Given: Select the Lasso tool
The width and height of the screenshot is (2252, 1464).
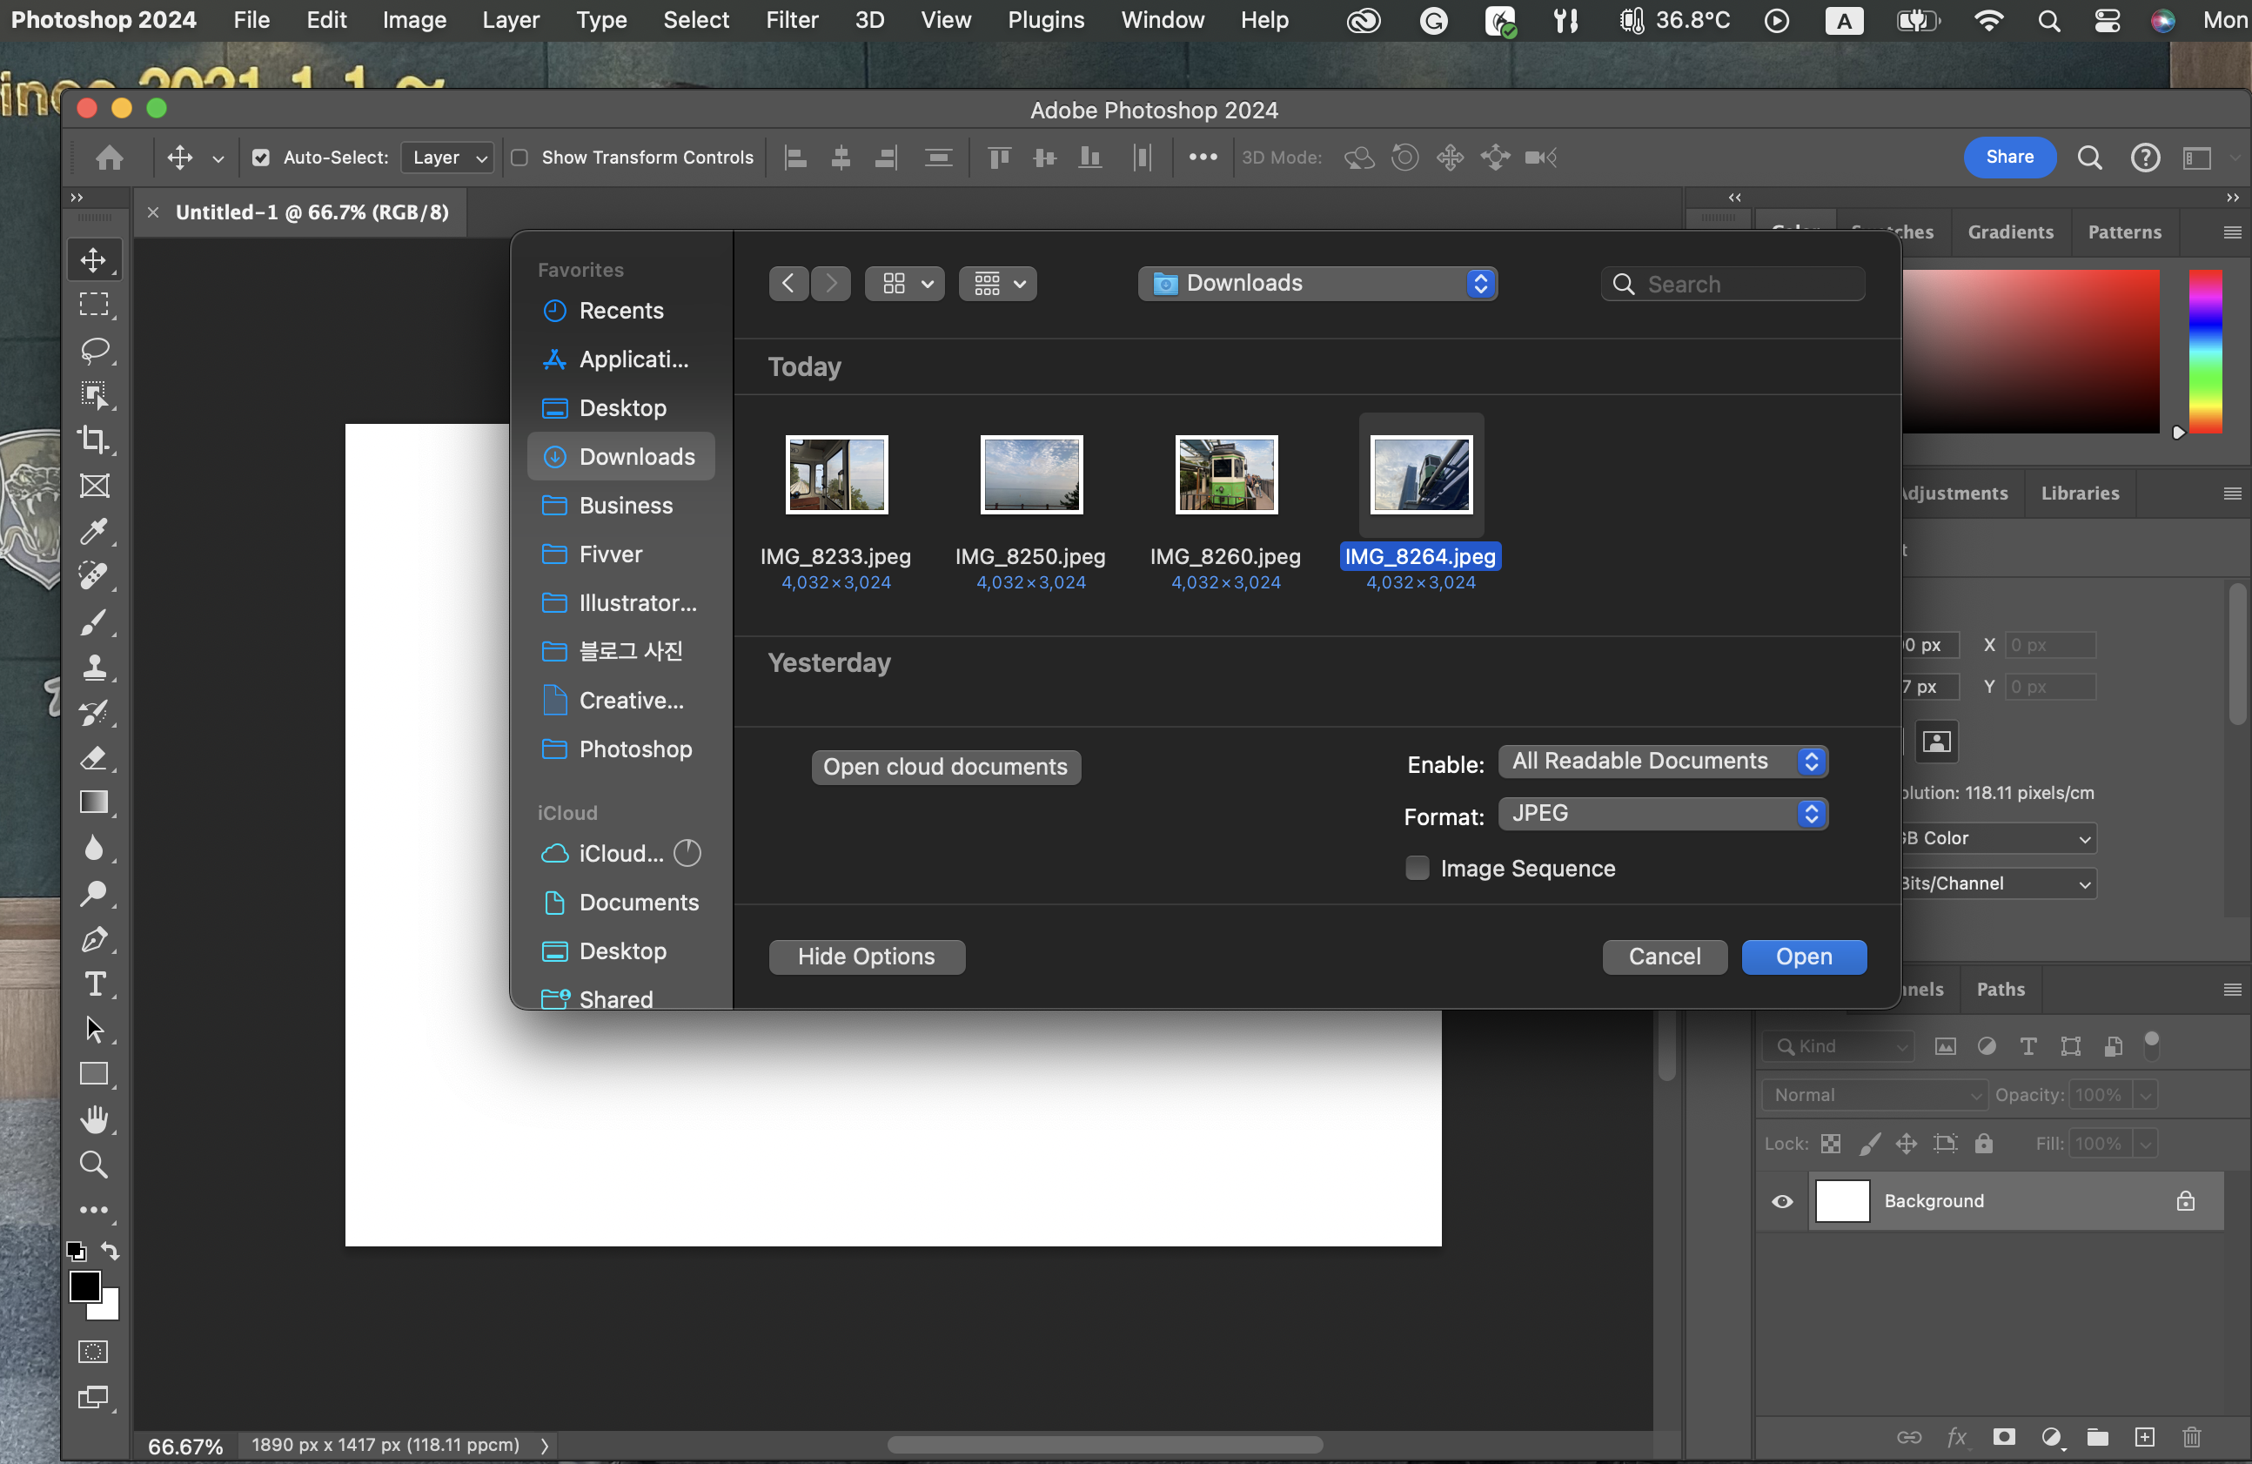Looking at the screenshot, I should coord(94,350).
